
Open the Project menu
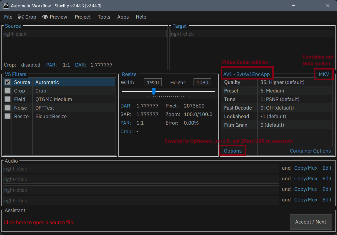point(82,17)
